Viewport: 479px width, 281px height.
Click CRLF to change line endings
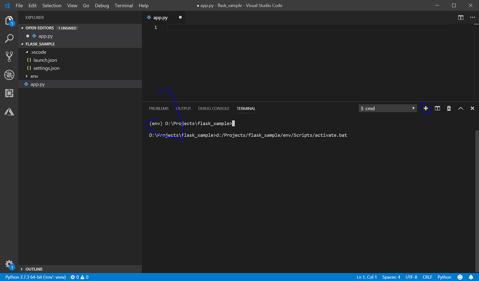(427, 277)
